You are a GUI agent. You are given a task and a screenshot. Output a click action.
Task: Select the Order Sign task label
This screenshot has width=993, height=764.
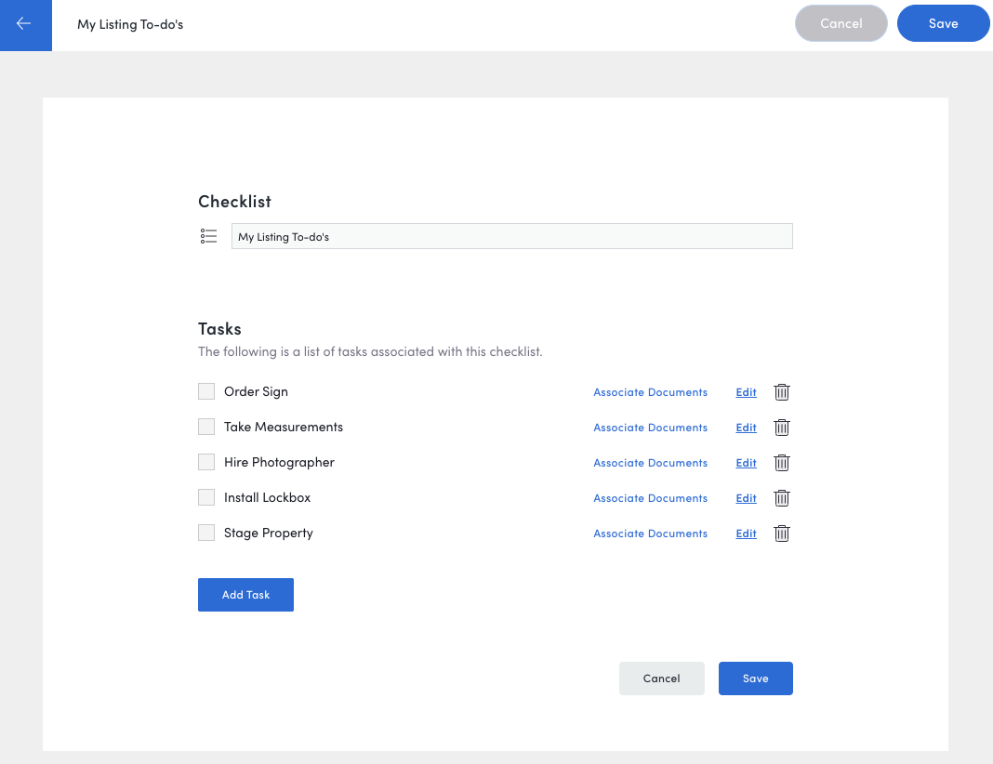click(256, 392)
